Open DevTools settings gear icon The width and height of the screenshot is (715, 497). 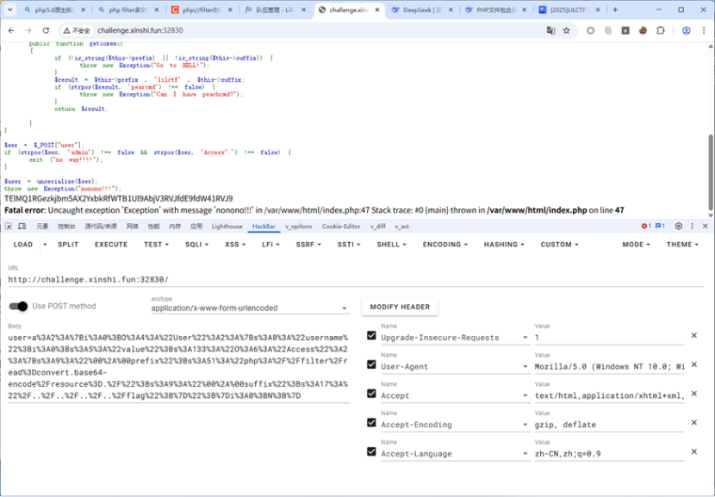[x=678, y=227]
